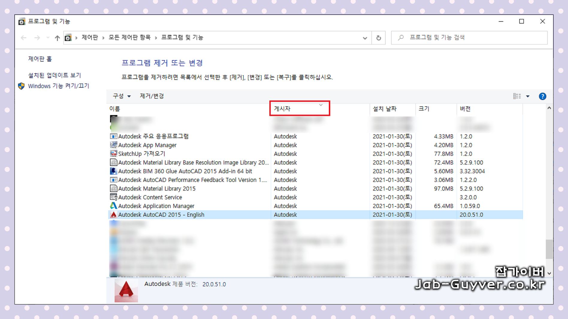Click the vertical scrollbar thumb
This screenshot has height=319, width=568.
pos(549,249)
